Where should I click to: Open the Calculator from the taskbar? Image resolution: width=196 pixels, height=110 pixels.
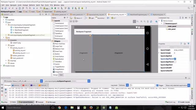[78, 108]
